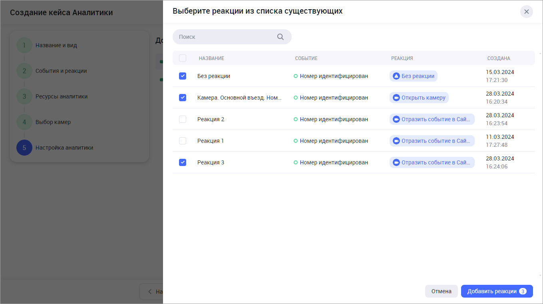Image resolution: width=543 pixels, height=304 pixels.
Task: Select the 'Камера. Основной въезд' row name
Action: pyautogui.click(x=239, y=98)
